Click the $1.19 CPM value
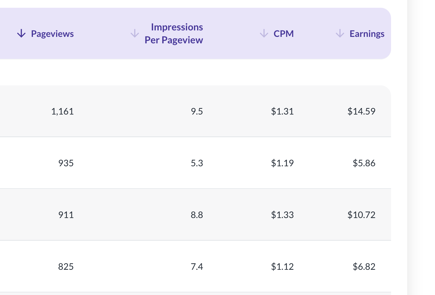The height and width of the screenshot is (295, 435). click(282, 163)
